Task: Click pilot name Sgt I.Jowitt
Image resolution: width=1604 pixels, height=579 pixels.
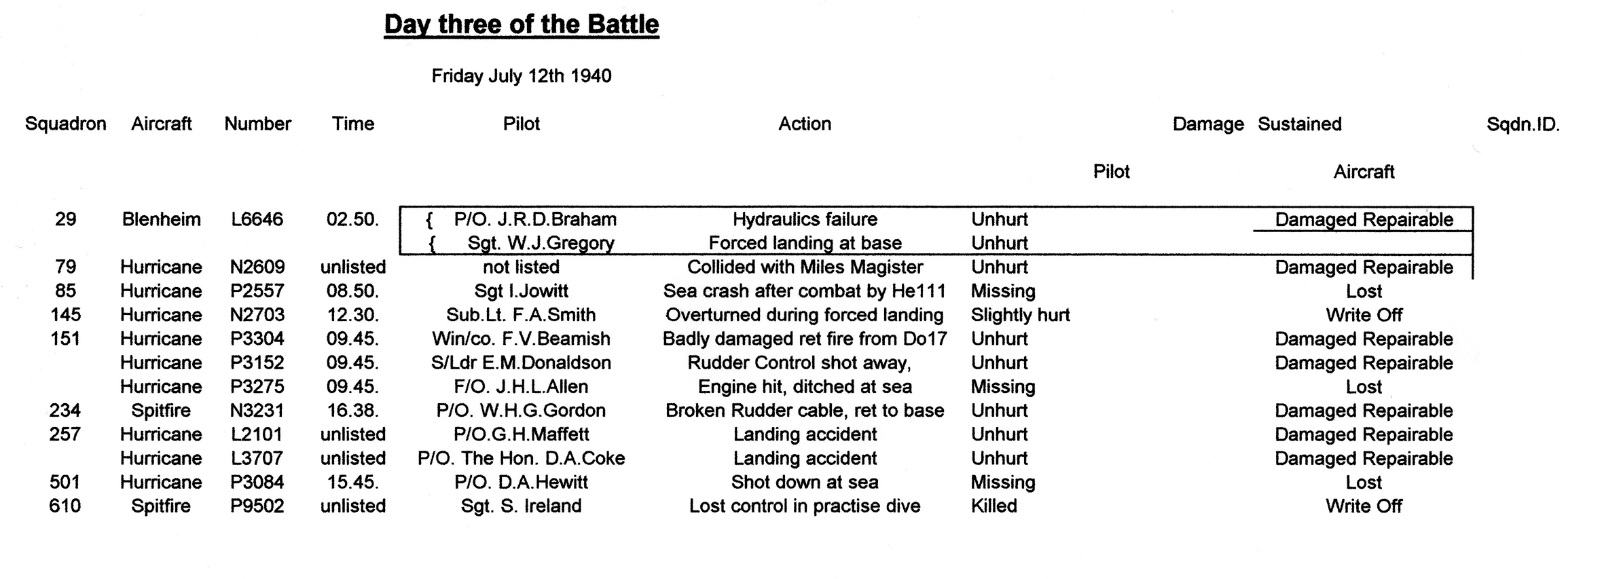Action: [521, 291]
